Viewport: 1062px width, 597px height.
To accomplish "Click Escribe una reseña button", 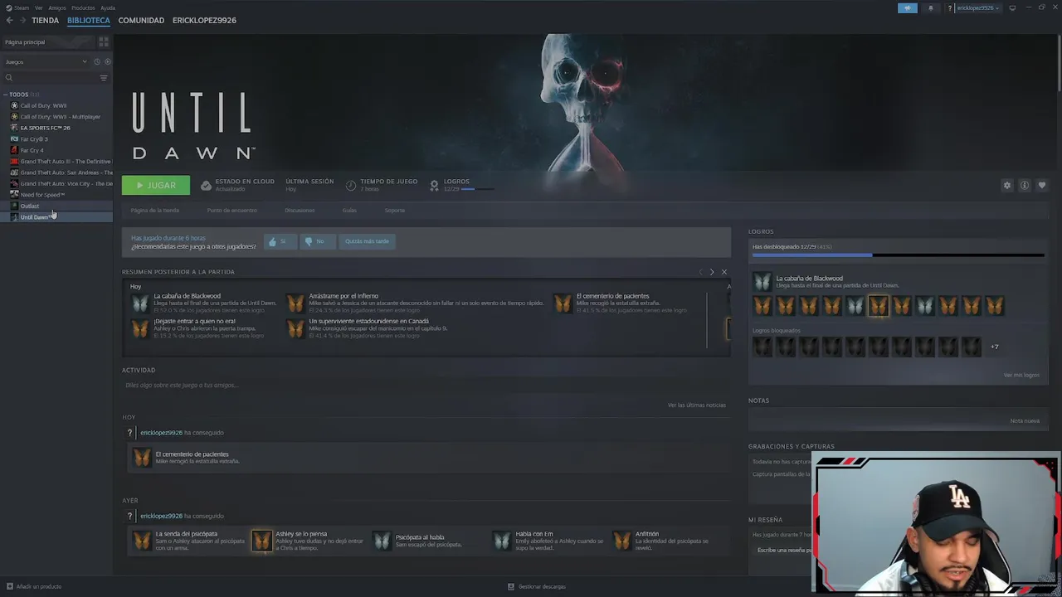I will 783,550.
